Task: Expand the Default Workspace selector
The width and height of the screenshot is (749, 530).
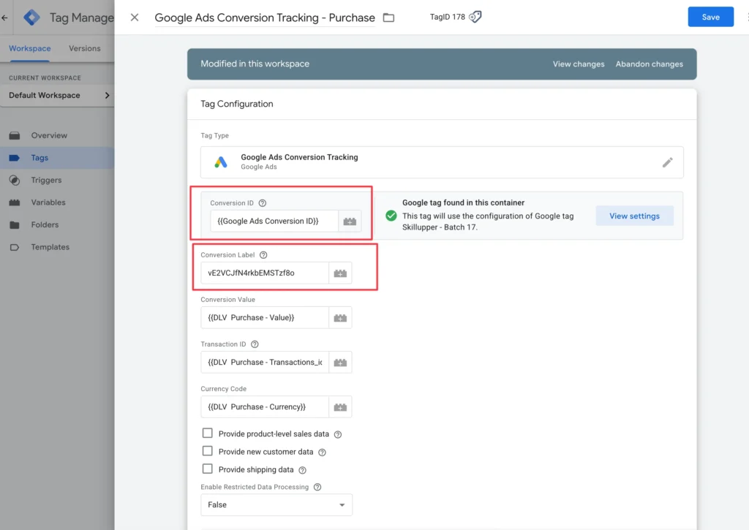Action: [x=57, y=96]
